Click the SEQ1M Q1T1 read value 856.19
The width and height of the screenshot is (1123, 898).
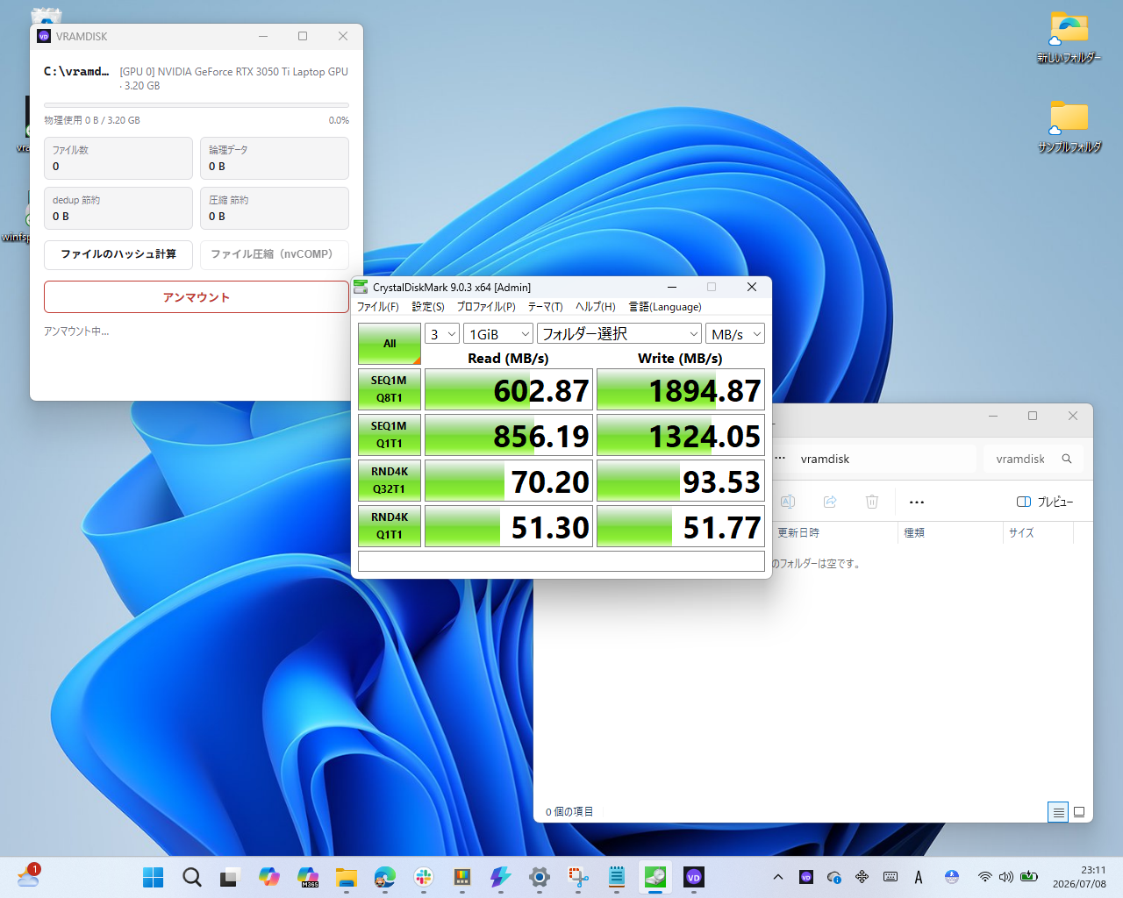point(509,435)
